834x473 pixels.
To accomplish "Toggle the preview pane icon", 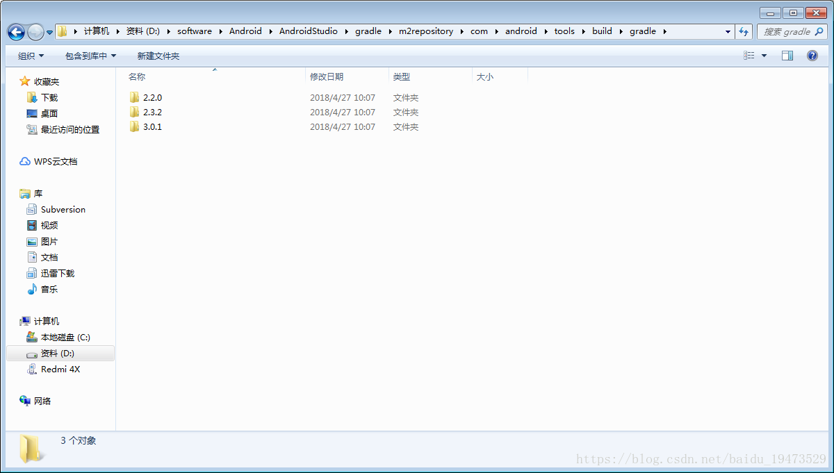I will click(787, 56).
